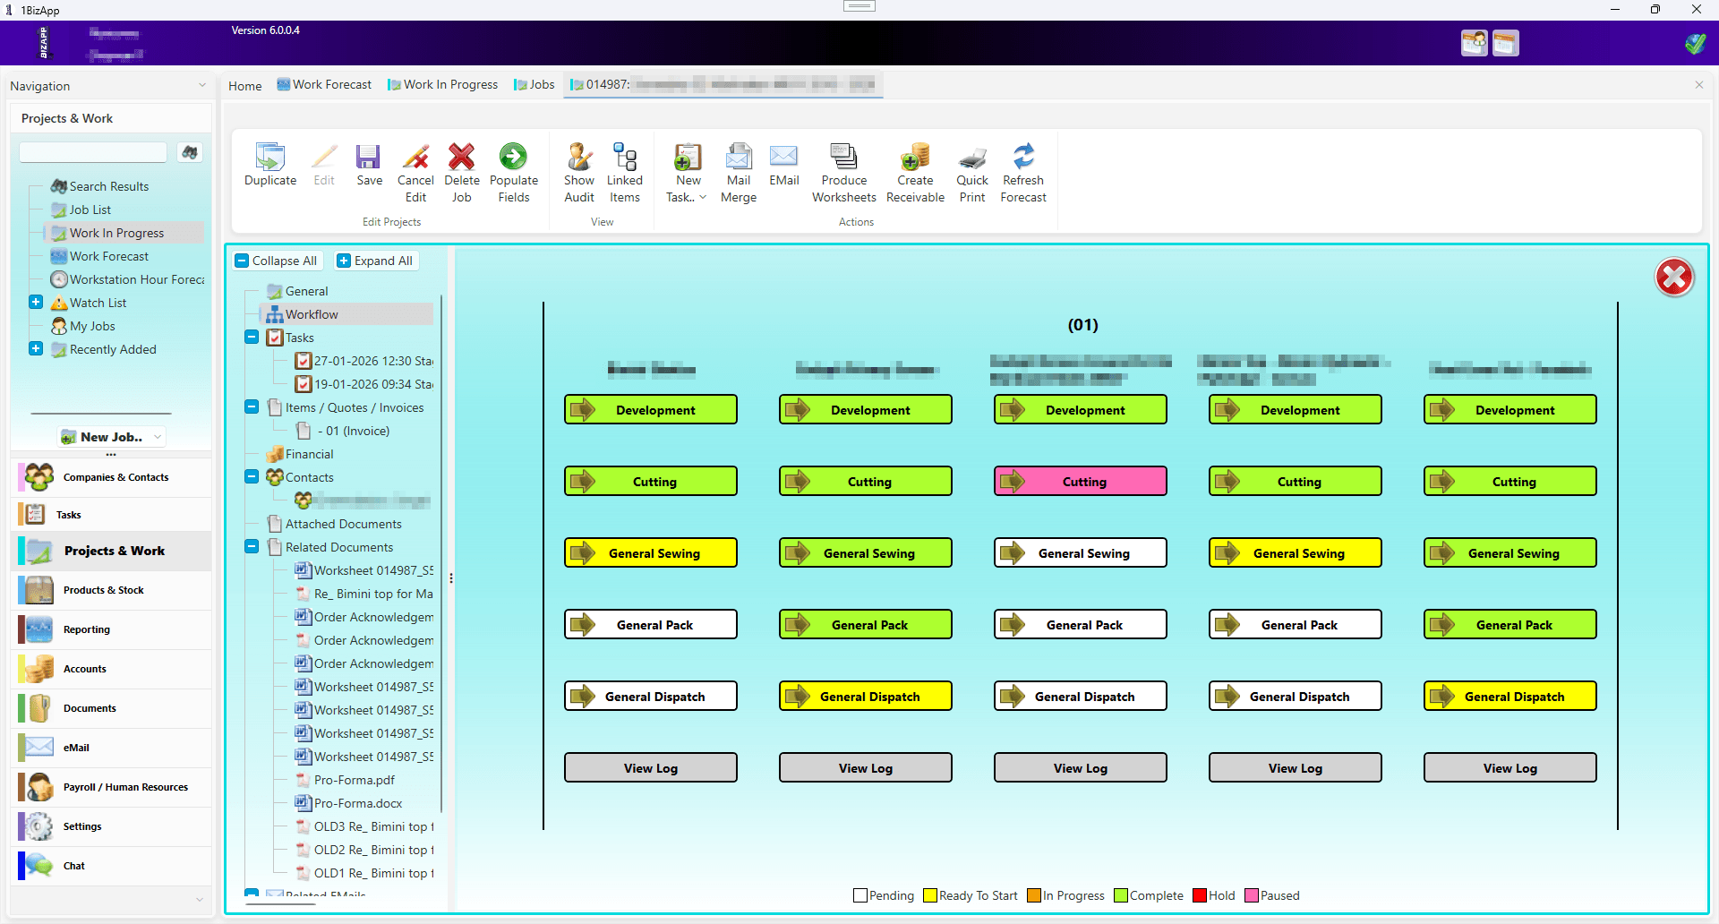This screenshot has width=1719, height=924.
Task: Select Attached Documents tree item
Action: pos(343,524)
